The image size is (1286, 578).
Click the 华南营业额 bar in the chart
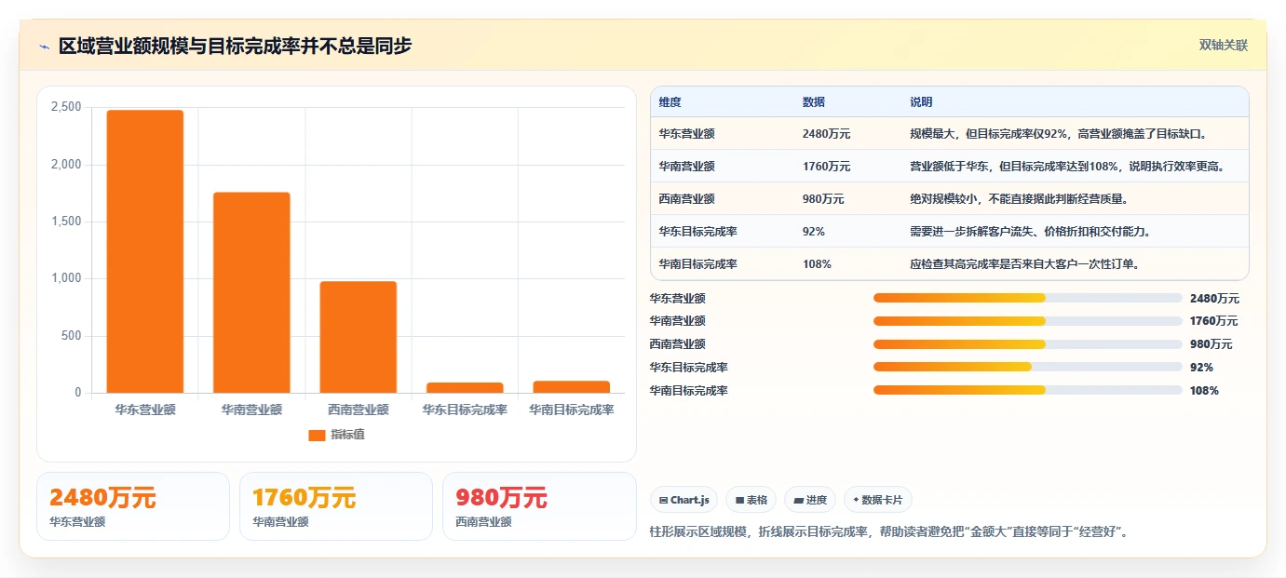click(251, 292)
